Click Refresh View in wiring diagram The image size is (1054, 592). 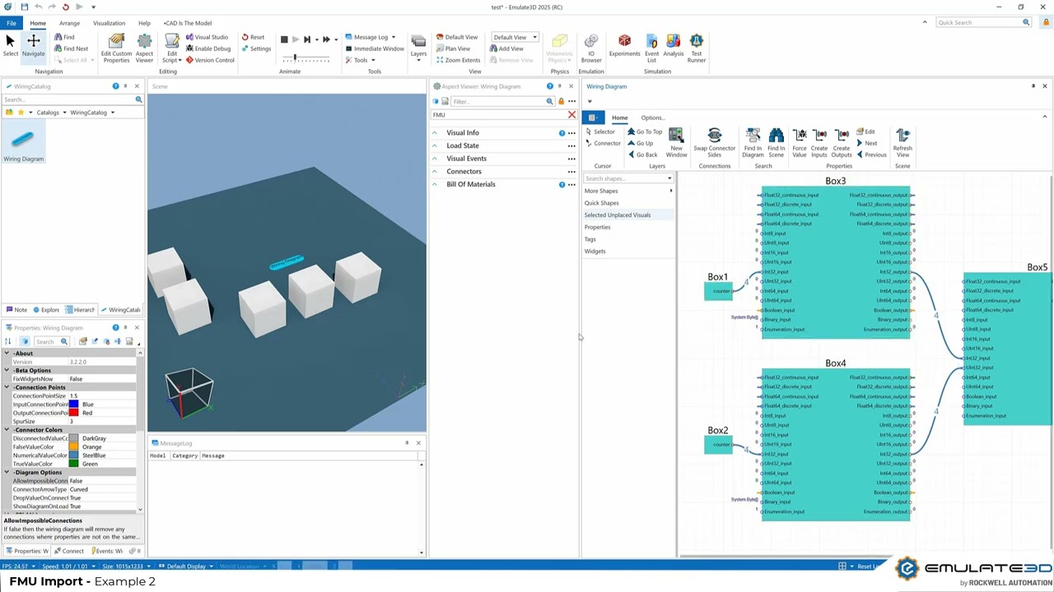(902, 141)
